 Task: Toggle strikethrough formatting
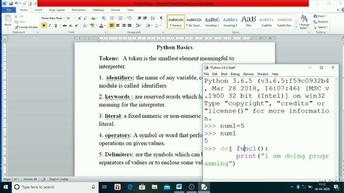[64, 26]
